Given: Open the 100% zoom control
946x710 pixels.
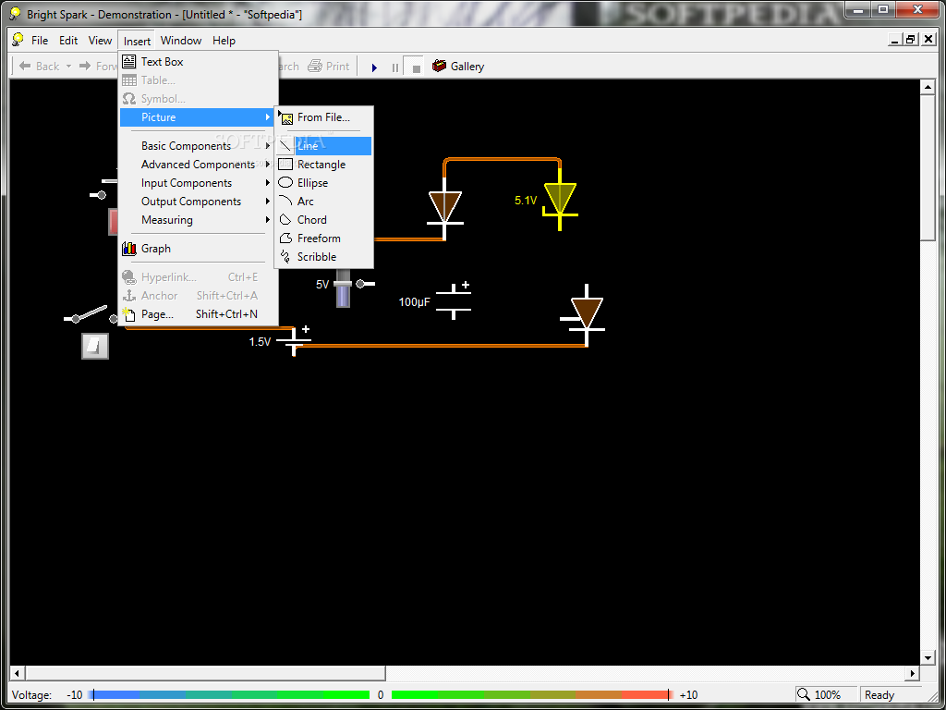Looking at the screenshot, I should pos(825,694).
